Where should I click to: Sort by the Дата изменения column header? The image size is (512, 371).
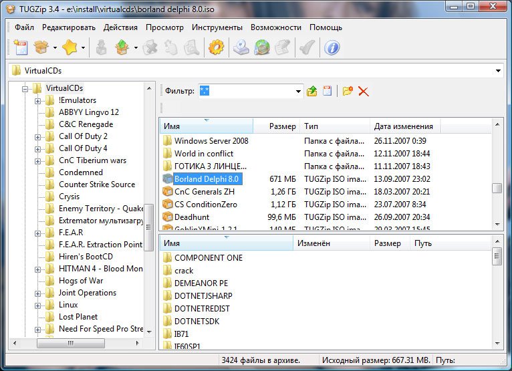pos(405,126)
